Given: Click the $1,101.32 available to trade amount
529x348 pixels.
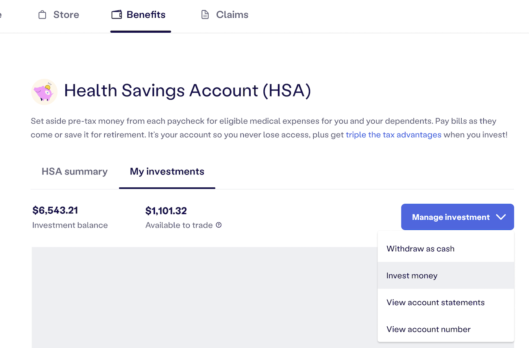Looking at the screenshot, I should click(166, 211).
